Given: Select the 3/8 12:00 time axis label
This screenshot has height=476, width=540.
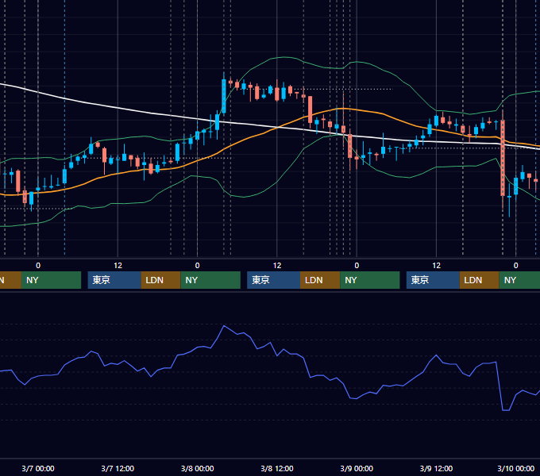Looking at the screenshot, I should click(277, 468).
